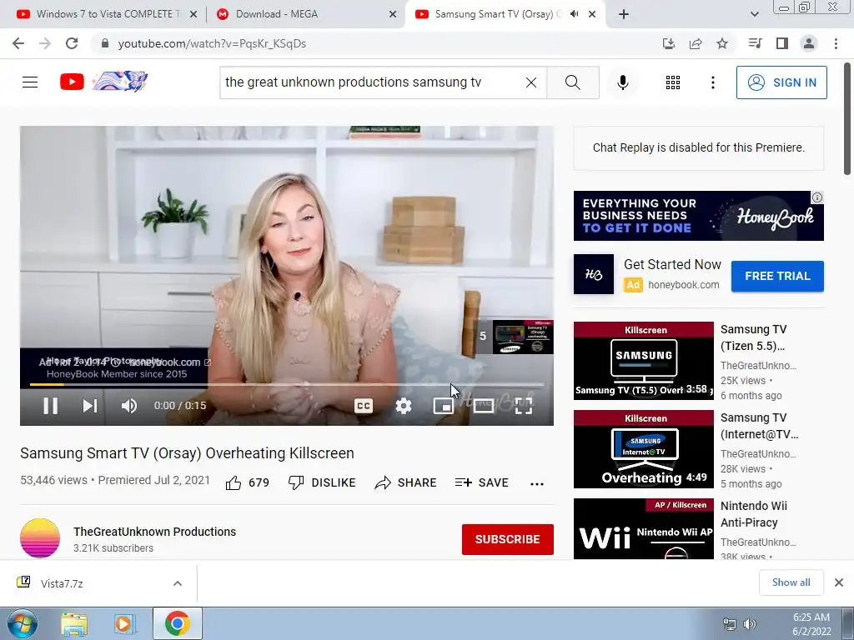854x640 pixels.
Task: Open the honeybook.com ad link
Action: click(684, 285)
